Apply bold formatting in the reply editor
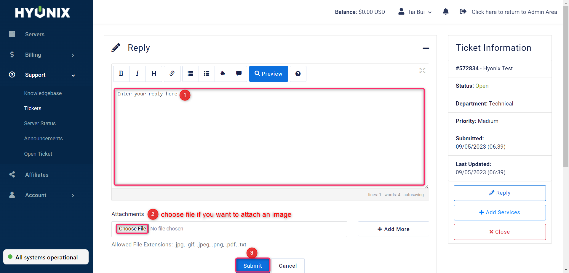Viewport: 569px width, 273px height. (x=121, y=74)
